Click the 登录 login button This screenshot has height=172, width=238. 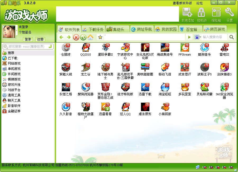(28, 39)
